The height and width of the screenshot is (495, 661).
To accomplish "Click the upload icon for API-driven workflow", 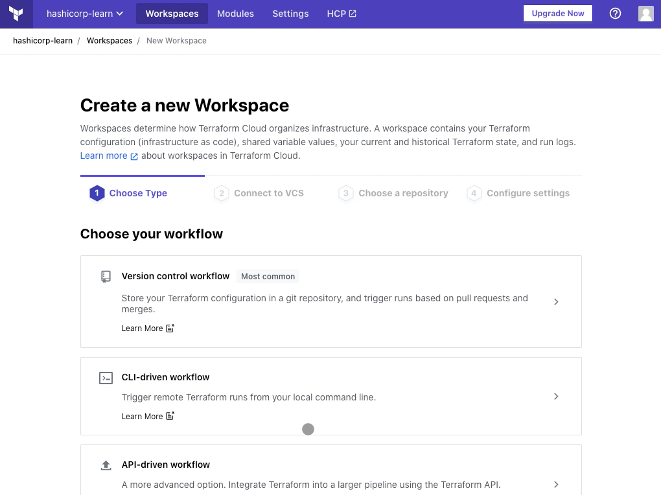I will tap(106, 465).
